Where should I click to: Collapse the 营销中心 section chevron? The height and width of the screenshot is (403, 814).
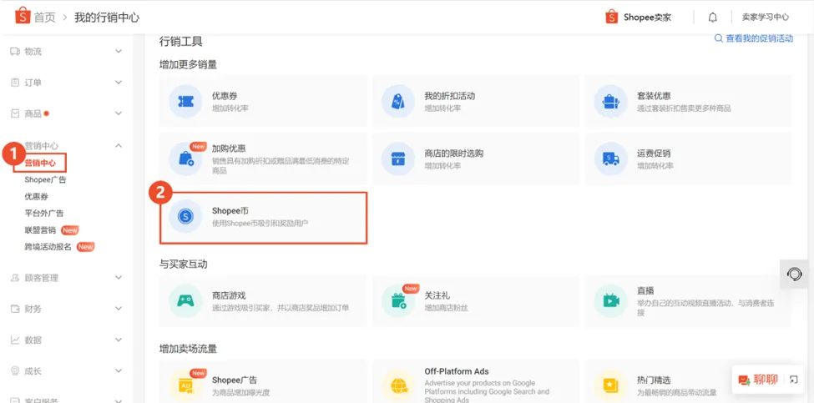pos(119,146)
